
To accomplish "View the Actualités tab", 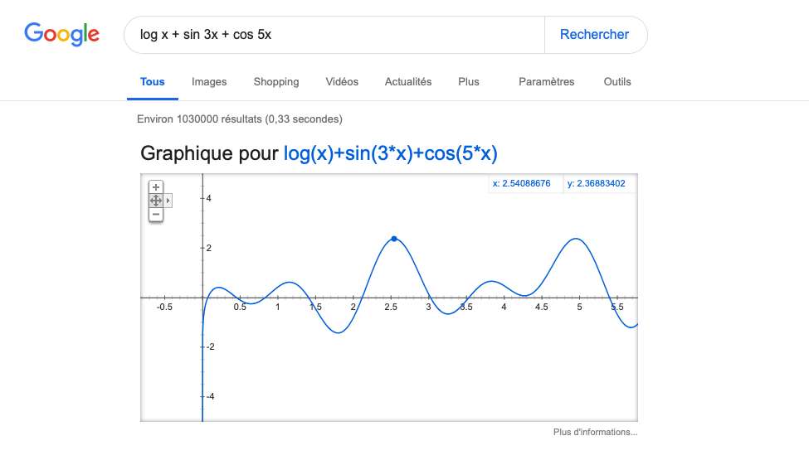I will (x=408, y=82).
